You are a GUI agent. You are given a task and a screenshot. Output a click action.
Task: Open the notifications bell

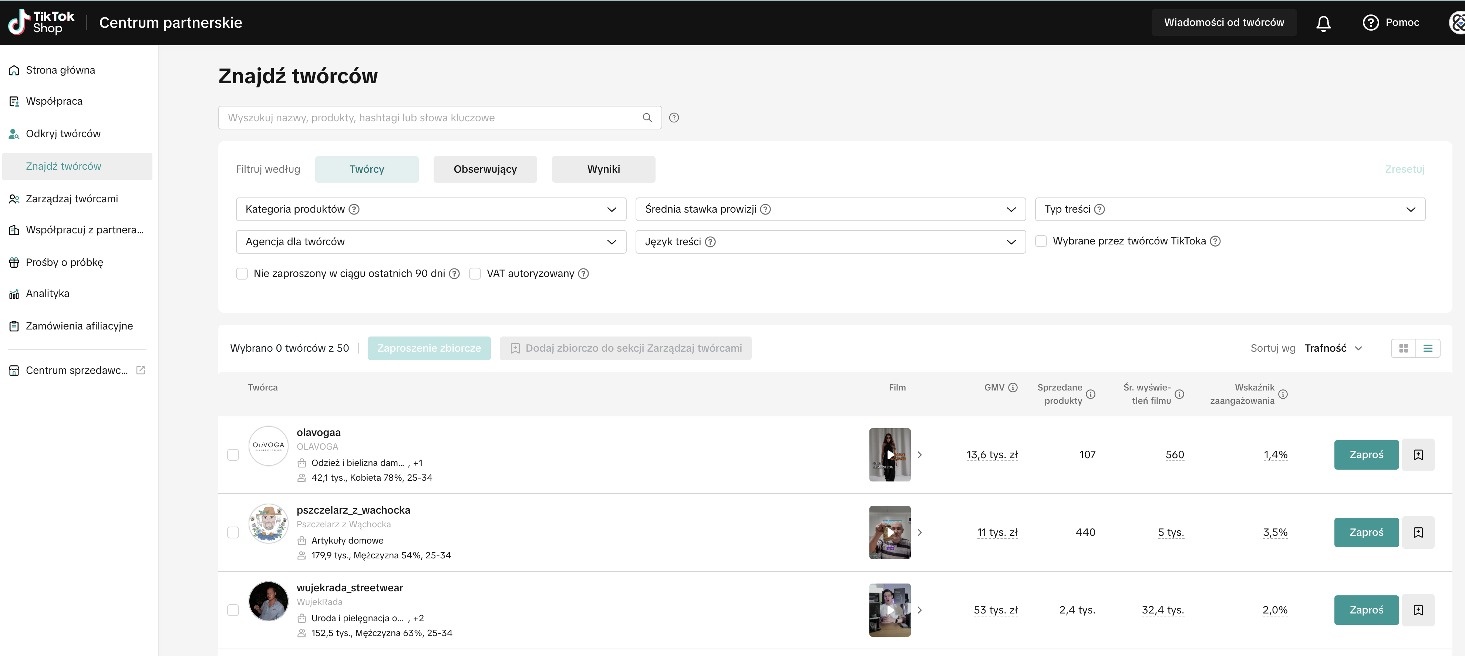coord(1323,23)
